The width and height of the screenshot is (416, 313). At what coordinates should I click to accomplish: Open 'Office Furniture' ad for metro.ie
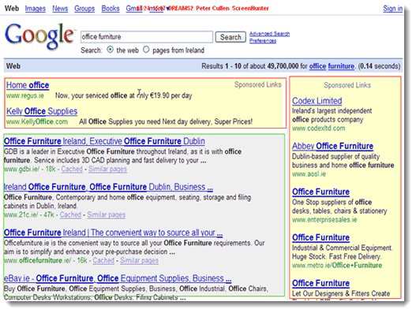pyautogui.click(x=320, y=237)
